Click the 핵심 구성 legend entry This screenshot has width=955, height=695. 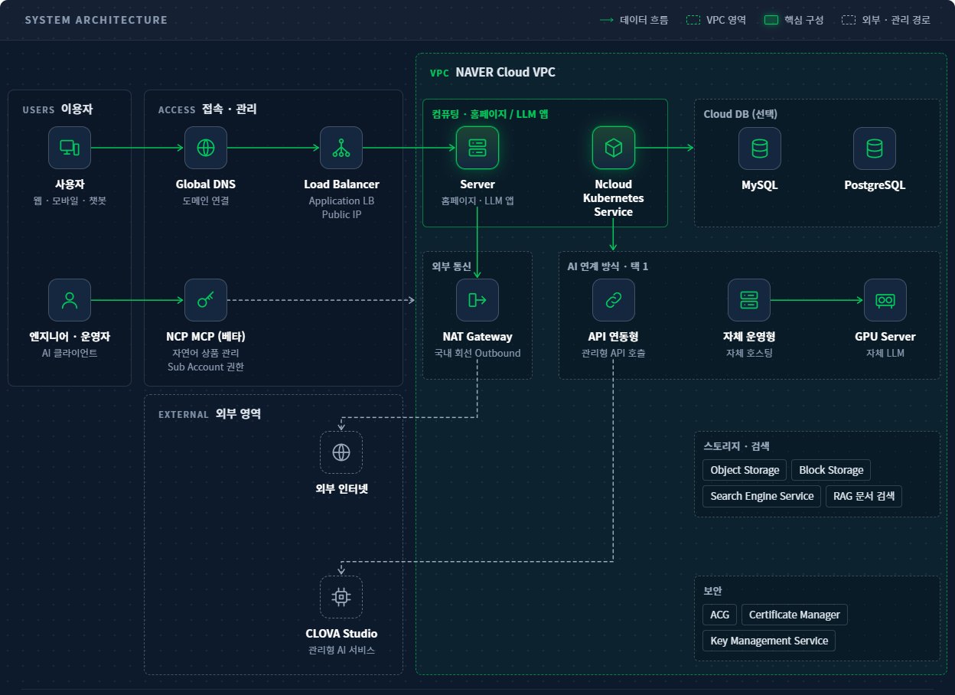(x=794, y=20)
